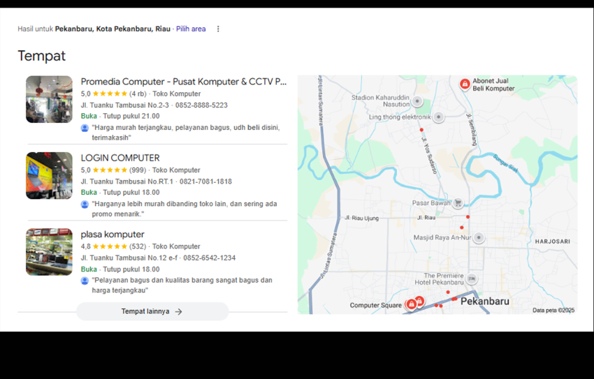Click the Pekanbaru city label on map

484,302
